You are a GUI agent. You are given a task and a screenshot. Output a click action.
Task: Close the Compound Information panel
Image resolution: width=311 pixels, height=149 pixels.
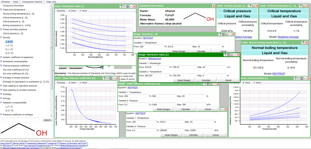point(213,6)
